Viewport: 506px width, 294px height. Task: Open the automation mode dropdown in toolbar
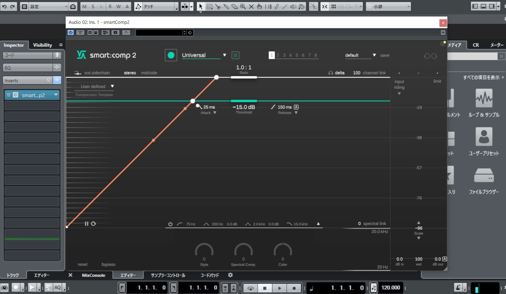[x=176, y=6]
